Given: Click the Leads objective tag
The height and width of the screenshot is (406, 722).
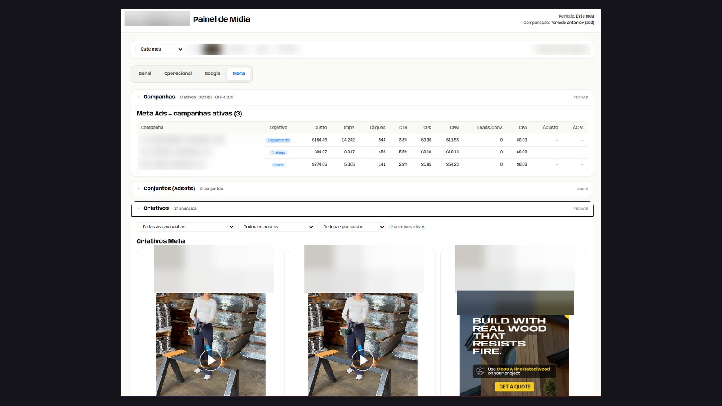Looking at the screenshot, I should point(278,165).
